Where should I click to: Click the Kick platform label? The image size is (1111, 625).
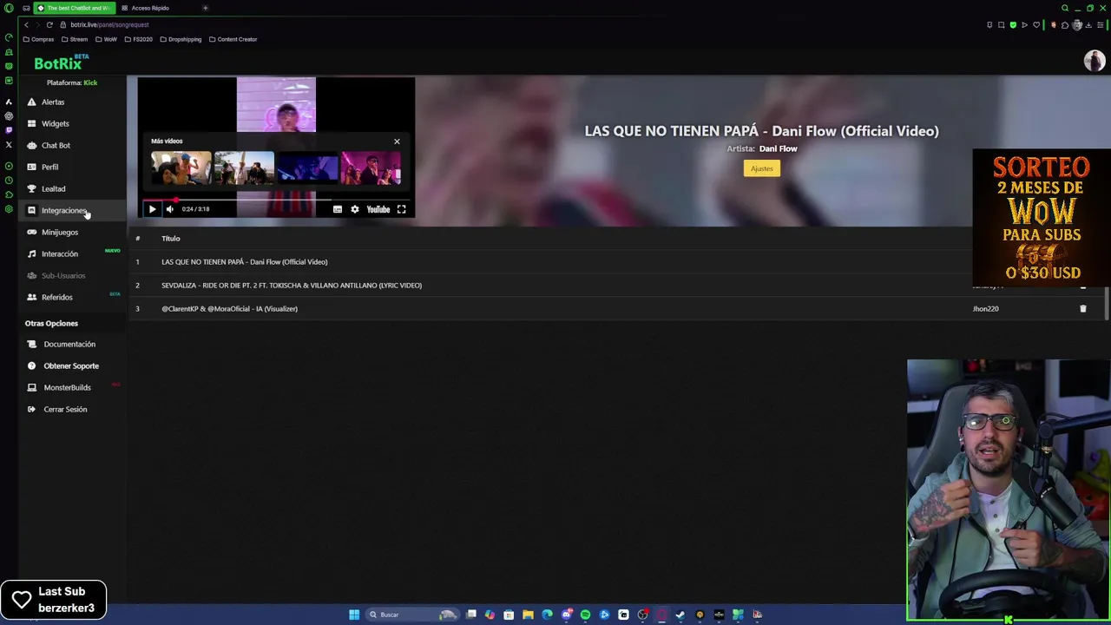click(x=90, y=82)
